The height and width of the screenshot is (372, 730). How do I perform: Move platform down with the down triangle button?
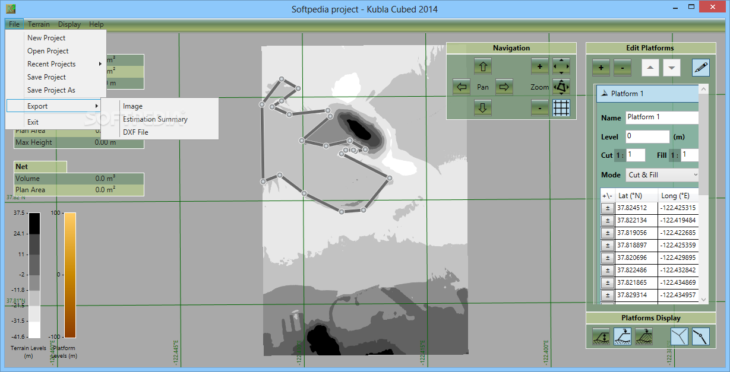click(672, 68)
